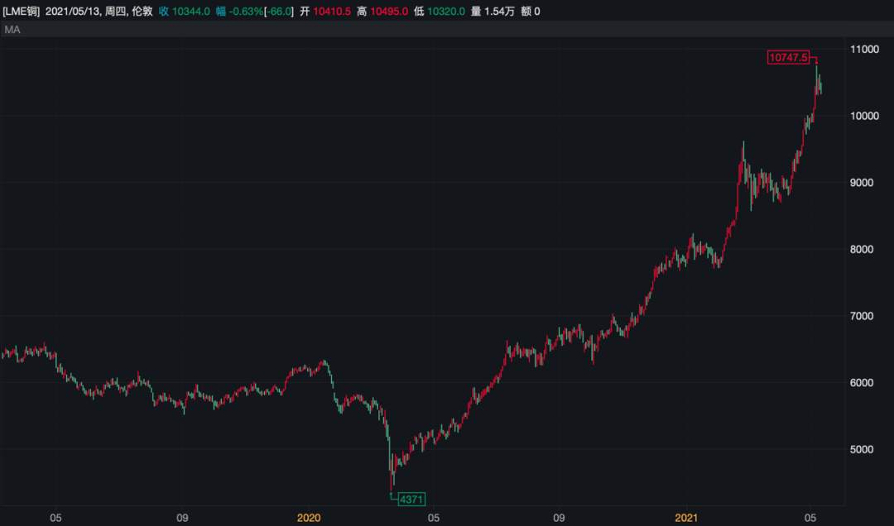
Task: Click the date 2021/05/13 in header
Action: [x=72, y=12]
